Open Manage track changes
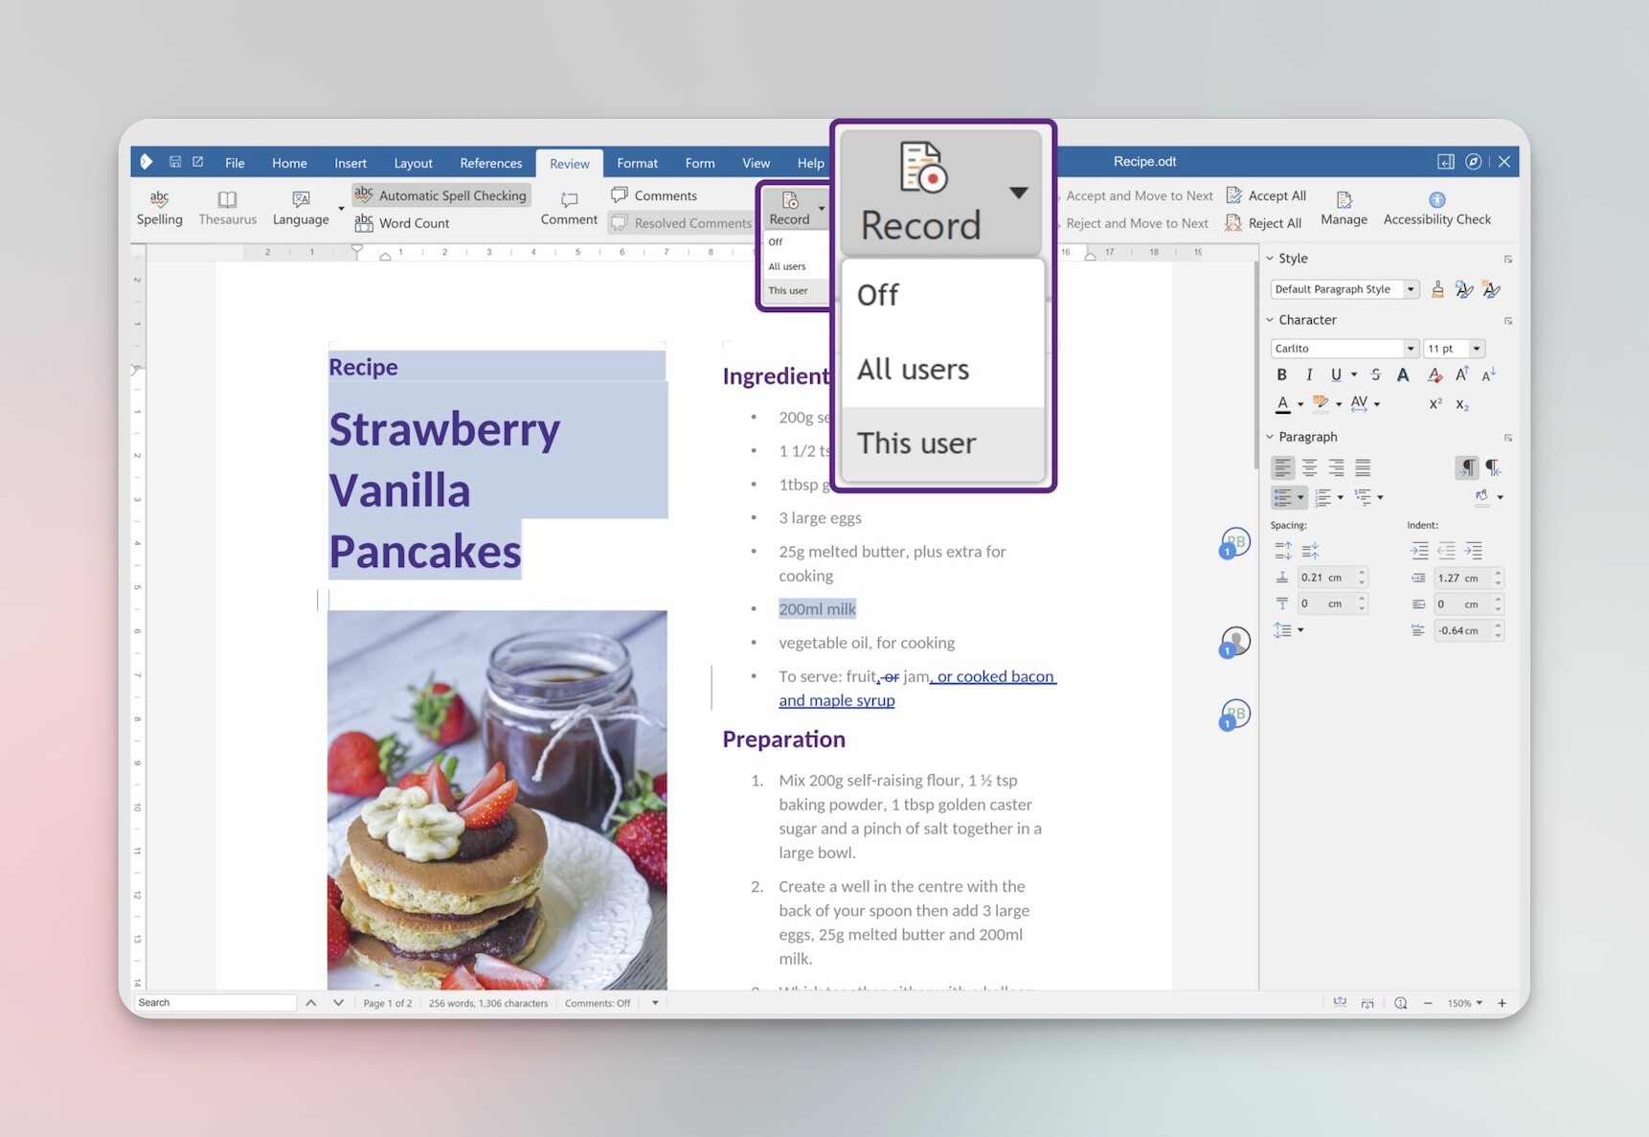 [1344, 206]
